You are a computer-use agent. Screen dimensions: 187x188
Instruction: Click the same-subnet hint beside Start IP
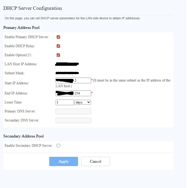pos(131,80)
